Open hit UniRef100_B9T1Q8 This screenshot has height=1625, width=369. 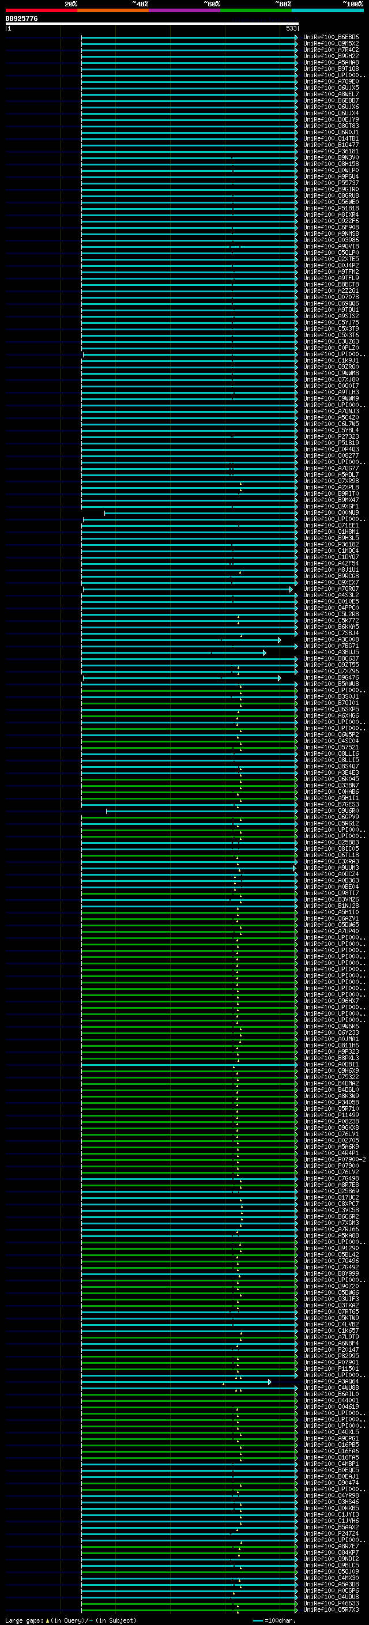(x=331, y=69)
